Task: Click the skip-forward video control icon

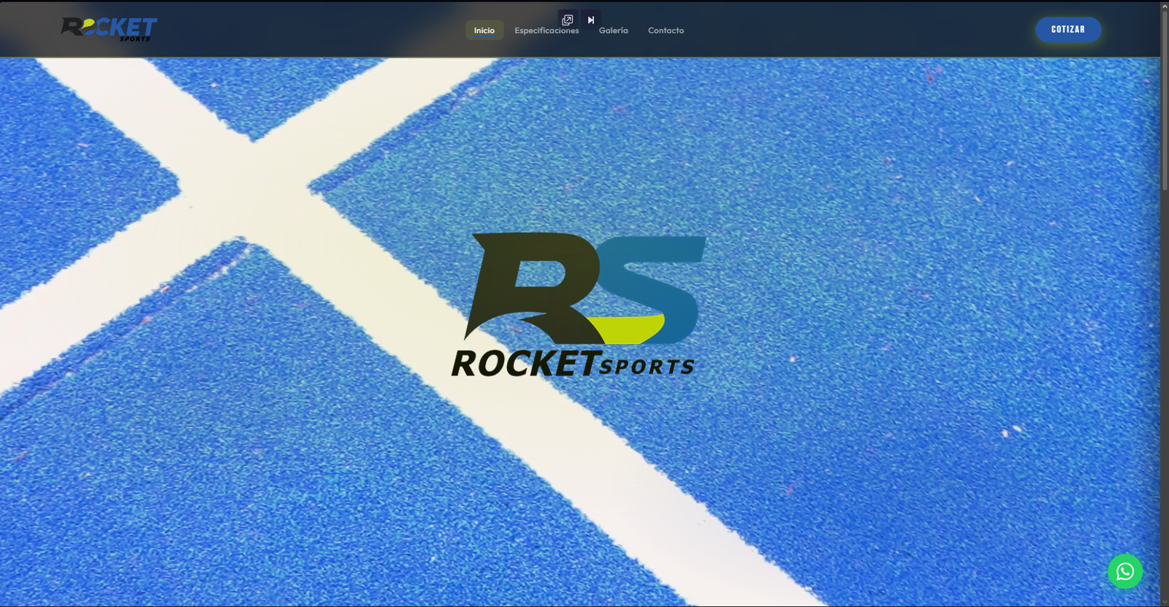Action: coord(591,20)
